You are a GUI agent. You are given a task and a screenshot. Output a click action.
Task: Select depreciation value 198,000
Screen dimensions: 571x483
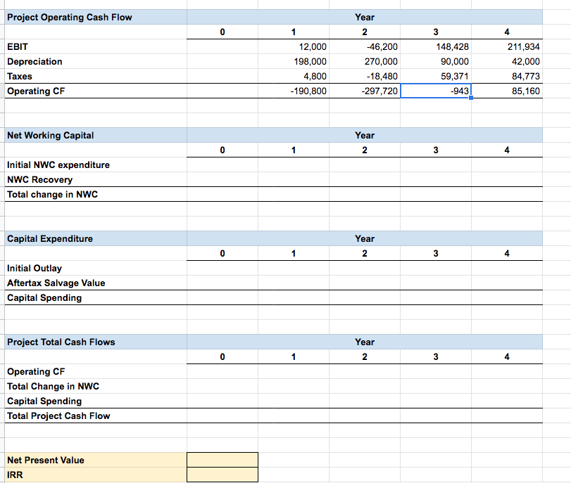(310, 61)
